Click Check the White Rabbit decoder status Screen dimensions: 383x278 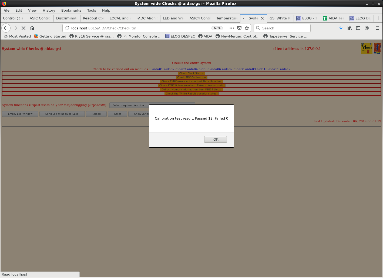click(x=192, y=94)
